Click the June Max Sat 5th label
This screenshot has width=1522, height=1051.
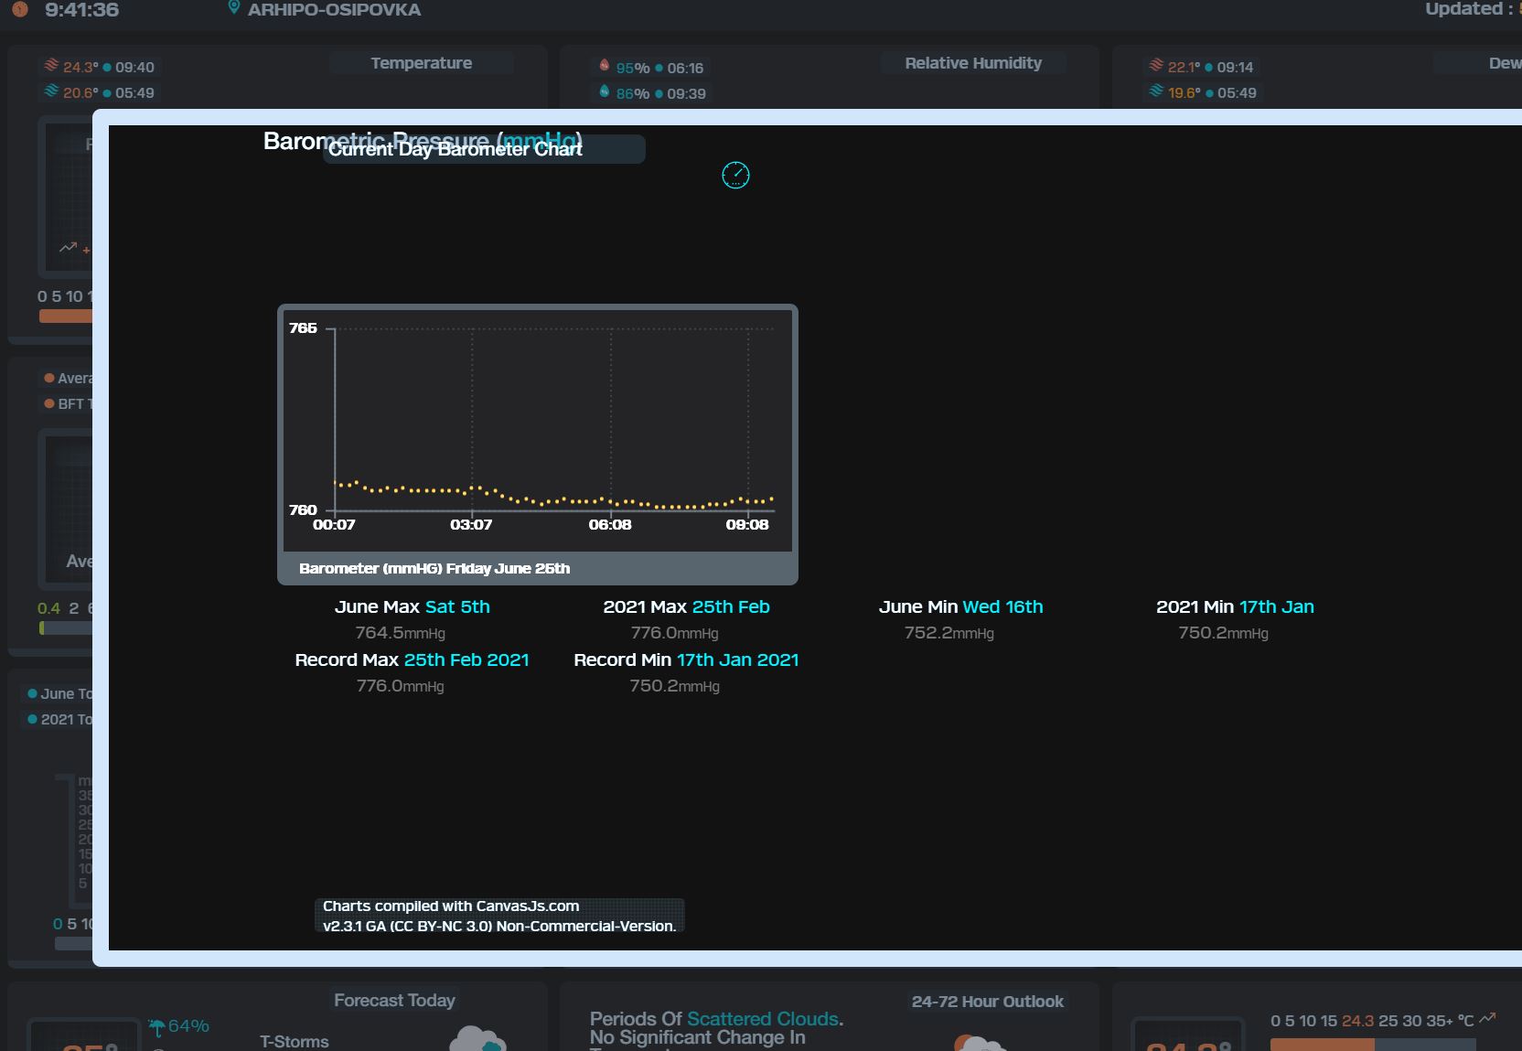tap(413, 606)
